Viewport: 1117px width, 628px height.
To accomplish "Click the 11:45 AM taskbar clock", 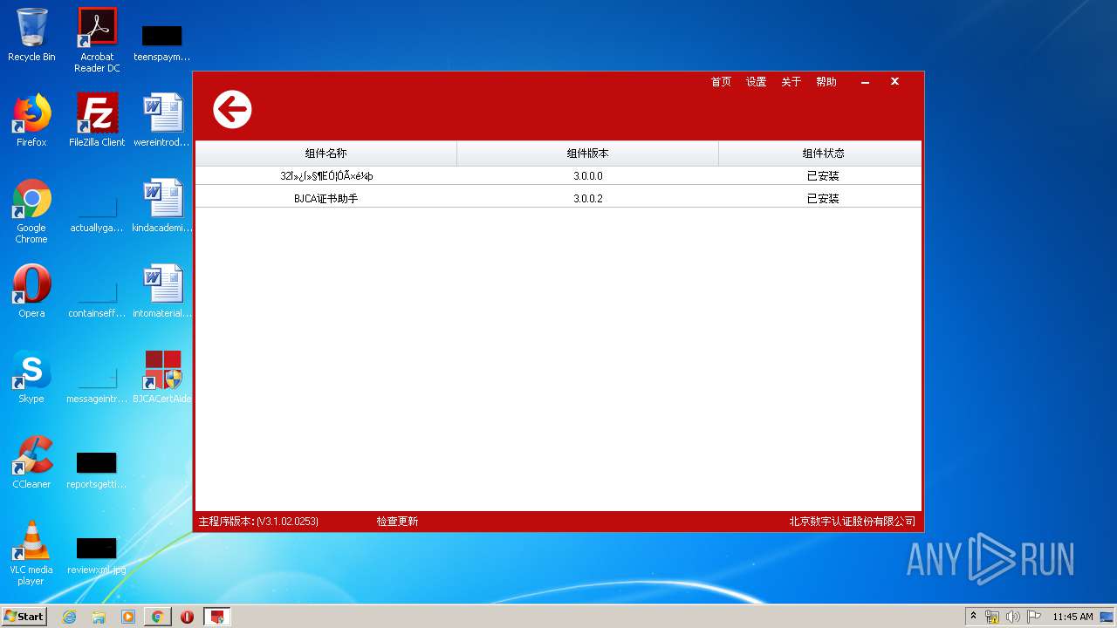I will [x=1072, y=617].
